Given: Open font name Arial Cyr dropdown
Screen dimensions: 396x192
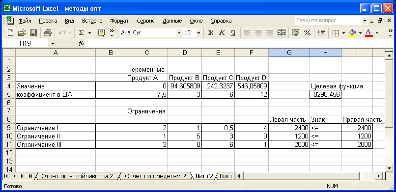Looking at the screenshot, I should 179,33.
